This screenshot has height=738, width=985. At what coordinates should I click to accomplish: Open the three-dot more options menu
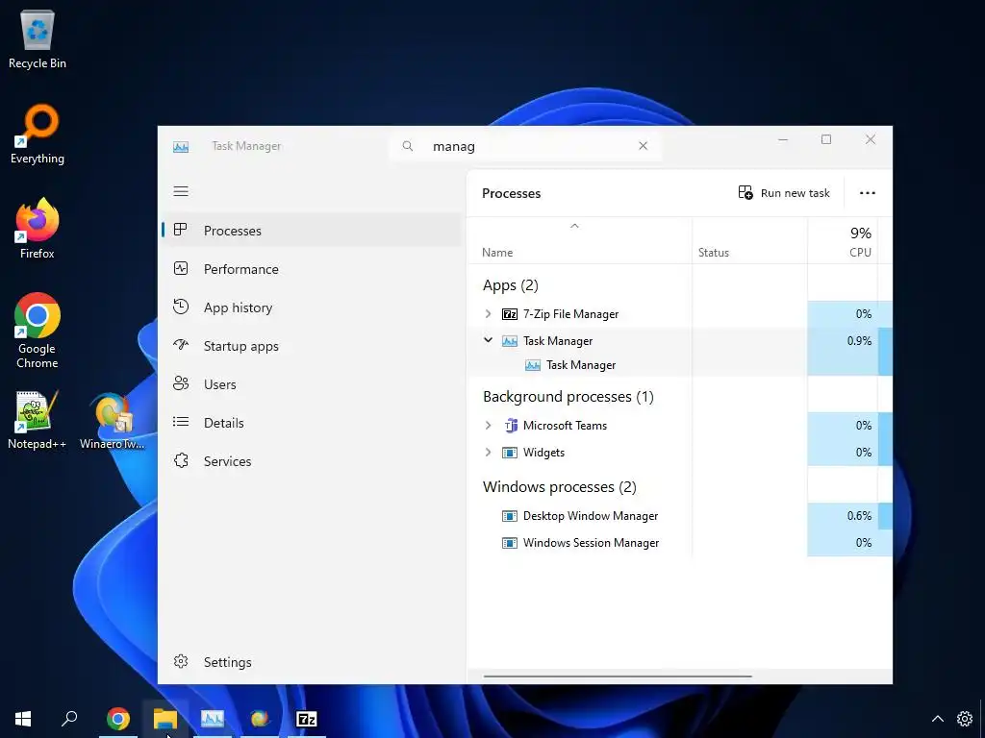867,192
